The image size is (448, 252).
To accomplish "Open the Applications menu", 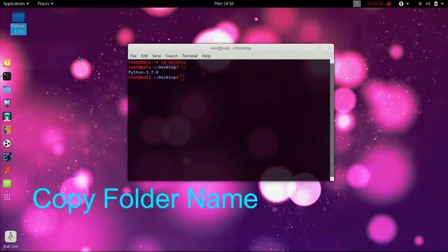I will coord(16,3).
